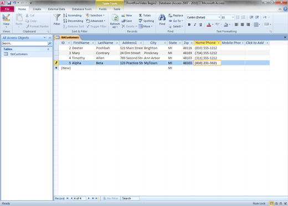Open the View switcher icon
Image resolution: width=288 pixels, height=206 pixels.
coord(6,18)
